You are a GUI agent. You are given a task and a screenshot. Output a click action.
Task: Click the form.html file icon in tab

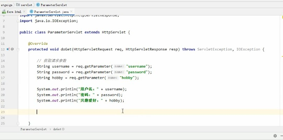coord(4,12)
